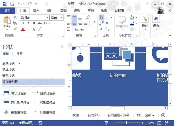This screenshot has height=126, width=174.
Task: Select the Pointer tool in the Tools group
Action: (x=101, y=17)
